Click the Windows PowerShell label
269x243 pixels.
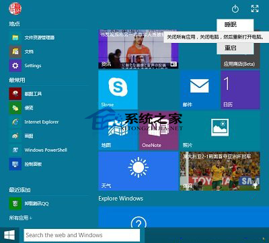tap(46, 150)
